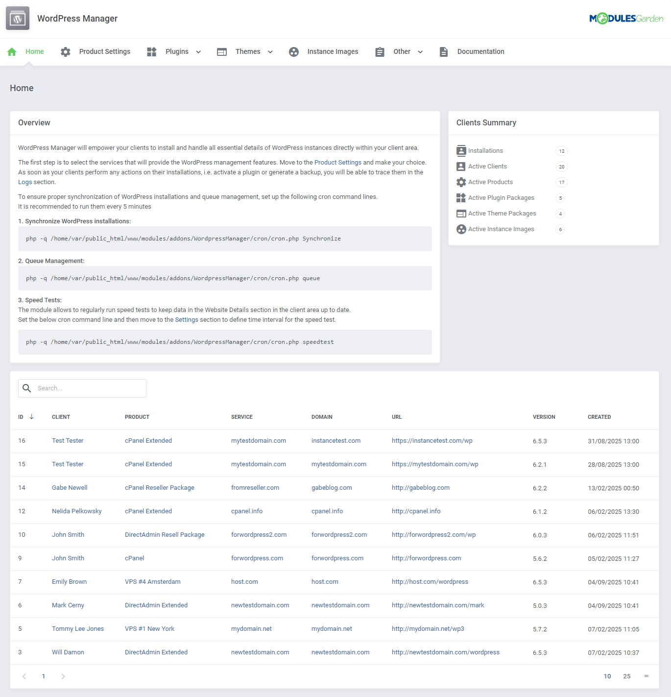Expand the Plugins dropdown chevron
The height and width of the screenshot is (697, 671).
198,51
